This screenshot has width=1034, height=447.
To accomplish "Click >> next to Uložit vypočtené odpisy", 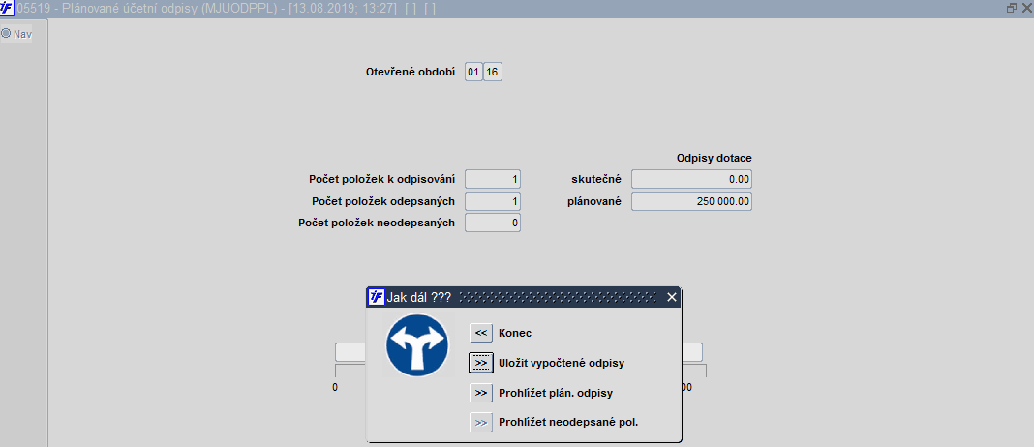I will [481, 363].
